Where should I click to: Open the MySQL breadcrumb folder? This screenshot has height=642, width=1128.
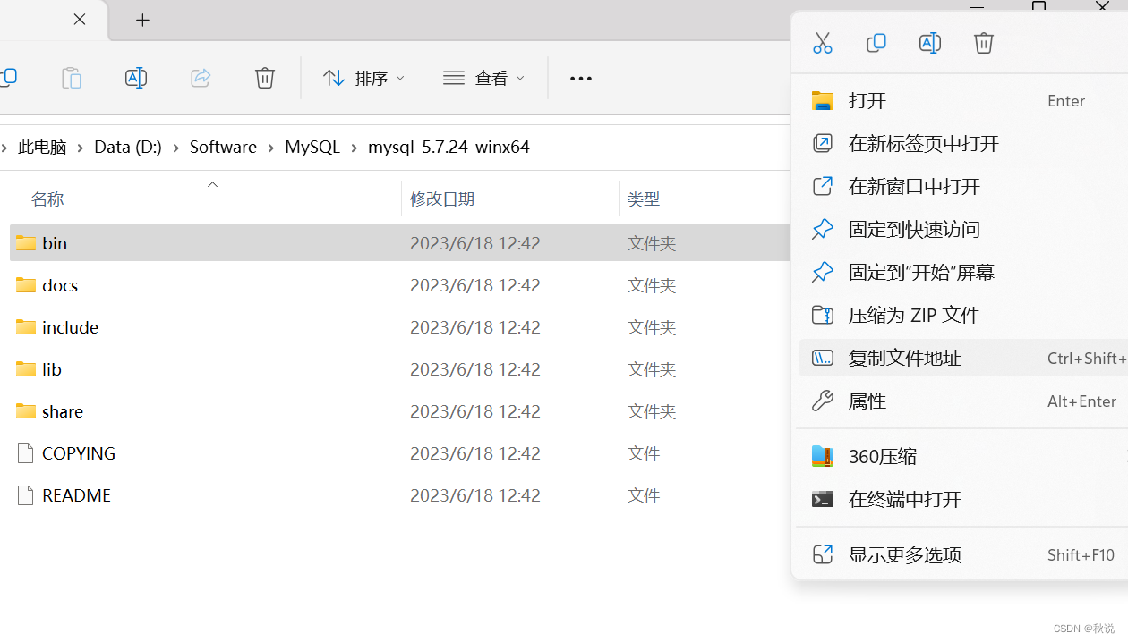pos(312,147)
